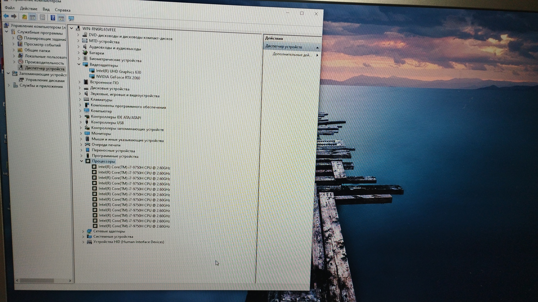The width and height of the screenshot is (538, 302).
Task: Open the Действие menu
Action: coord(29,9)
